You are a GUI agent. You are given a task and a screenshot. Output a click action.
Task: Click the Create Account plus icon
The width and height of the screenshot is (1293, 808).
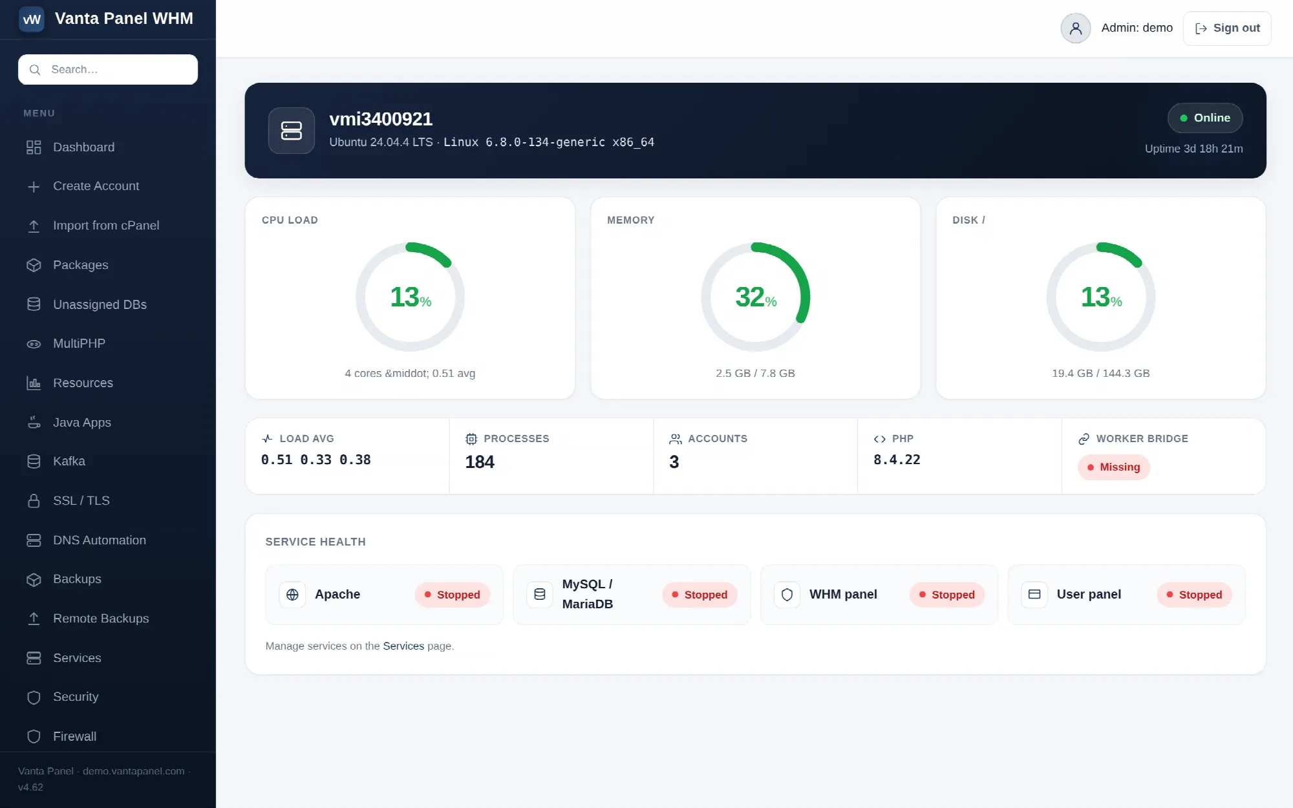point(34,187)
